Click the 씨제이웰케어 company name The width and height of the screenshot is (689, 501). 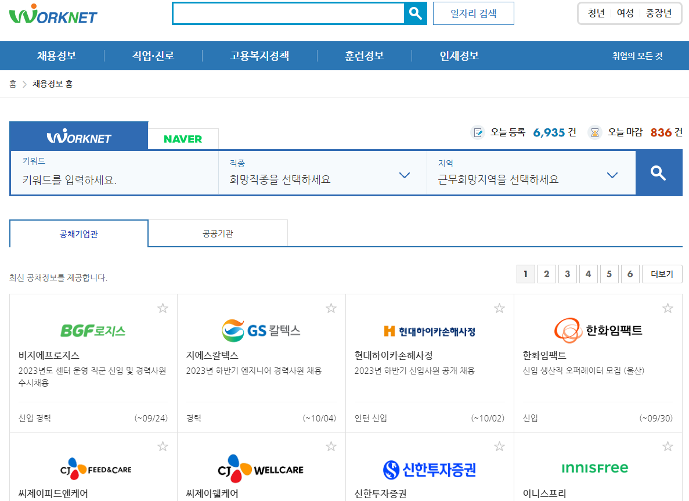[212, 493]
